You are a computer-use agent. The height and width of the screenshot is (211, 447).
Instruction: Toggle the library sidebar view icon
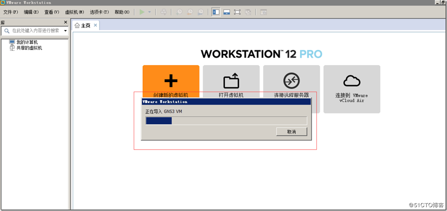coord(216,12)
